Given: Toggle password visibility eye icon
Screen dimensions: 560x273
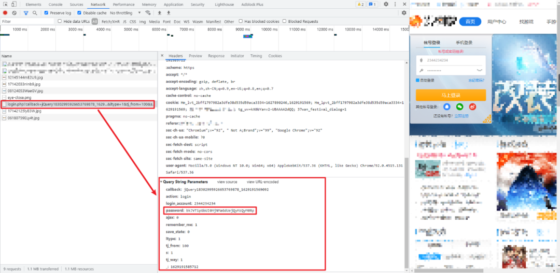Looking at the screenshot, I should (480, 70).
